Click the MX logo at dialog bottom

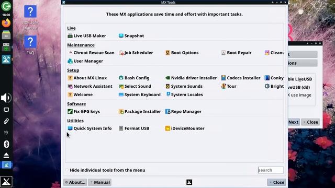point(189,182)
